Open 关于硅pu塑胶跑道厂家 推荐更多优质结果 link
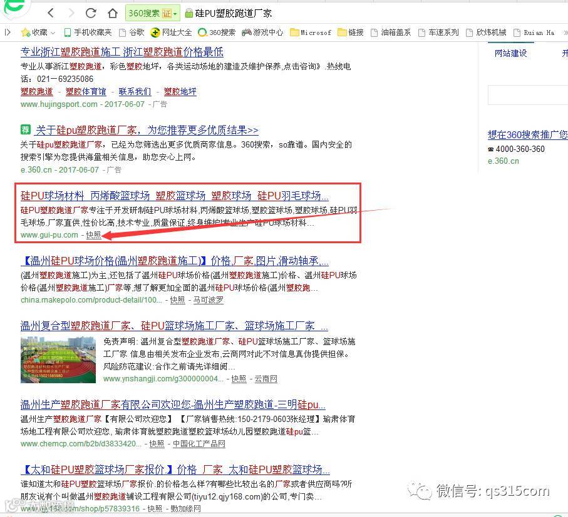 tap(147, 130)
